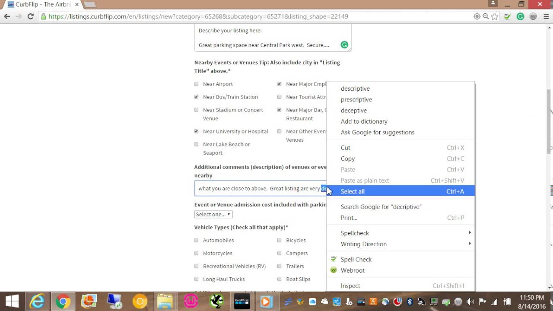Click the Grammarly icon in the description box
Image resolution: width=553 pixels, height=311 pixels.
click(344, 44)
